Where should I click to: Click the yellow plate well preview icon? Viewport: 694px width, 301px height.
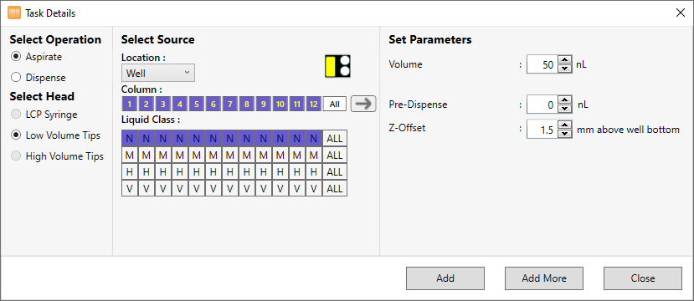pyautogui.click(x=337, y=66)
